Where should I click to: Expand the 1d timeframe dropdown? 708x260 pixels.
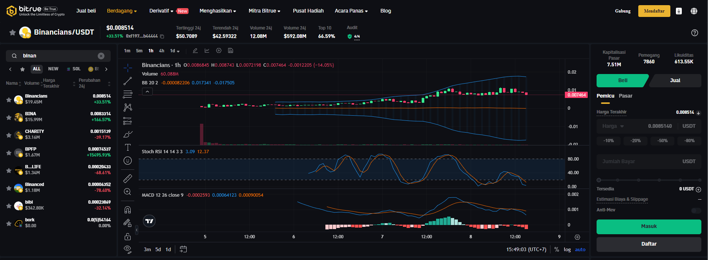[x=175, y=51]
